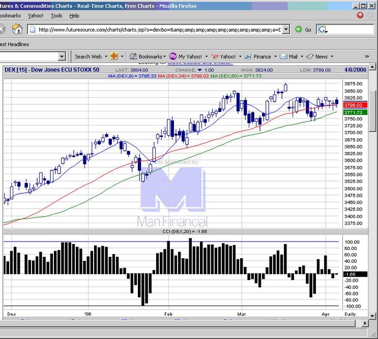Click the vertical scrollbar up arrow

[372, 67]
